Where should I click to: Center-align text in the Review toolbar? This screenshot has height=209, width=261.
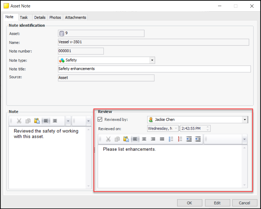144,139
